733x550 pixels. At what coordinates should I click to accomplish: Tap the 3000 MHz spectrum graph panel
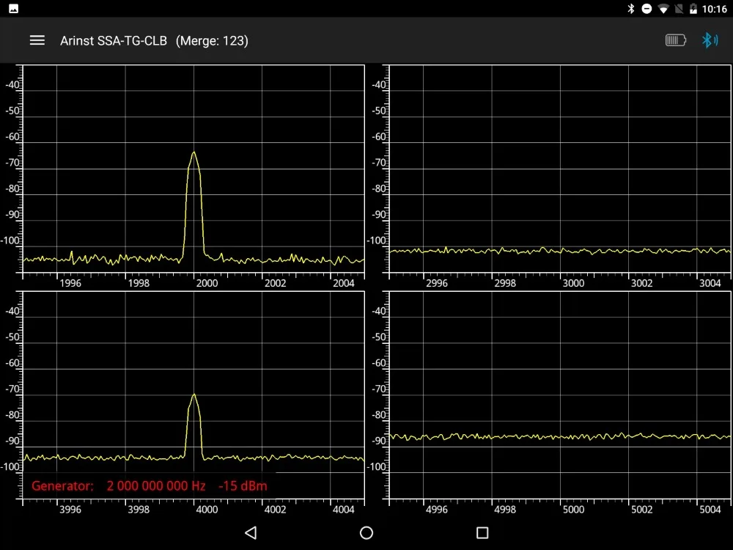tap(559, 169)
